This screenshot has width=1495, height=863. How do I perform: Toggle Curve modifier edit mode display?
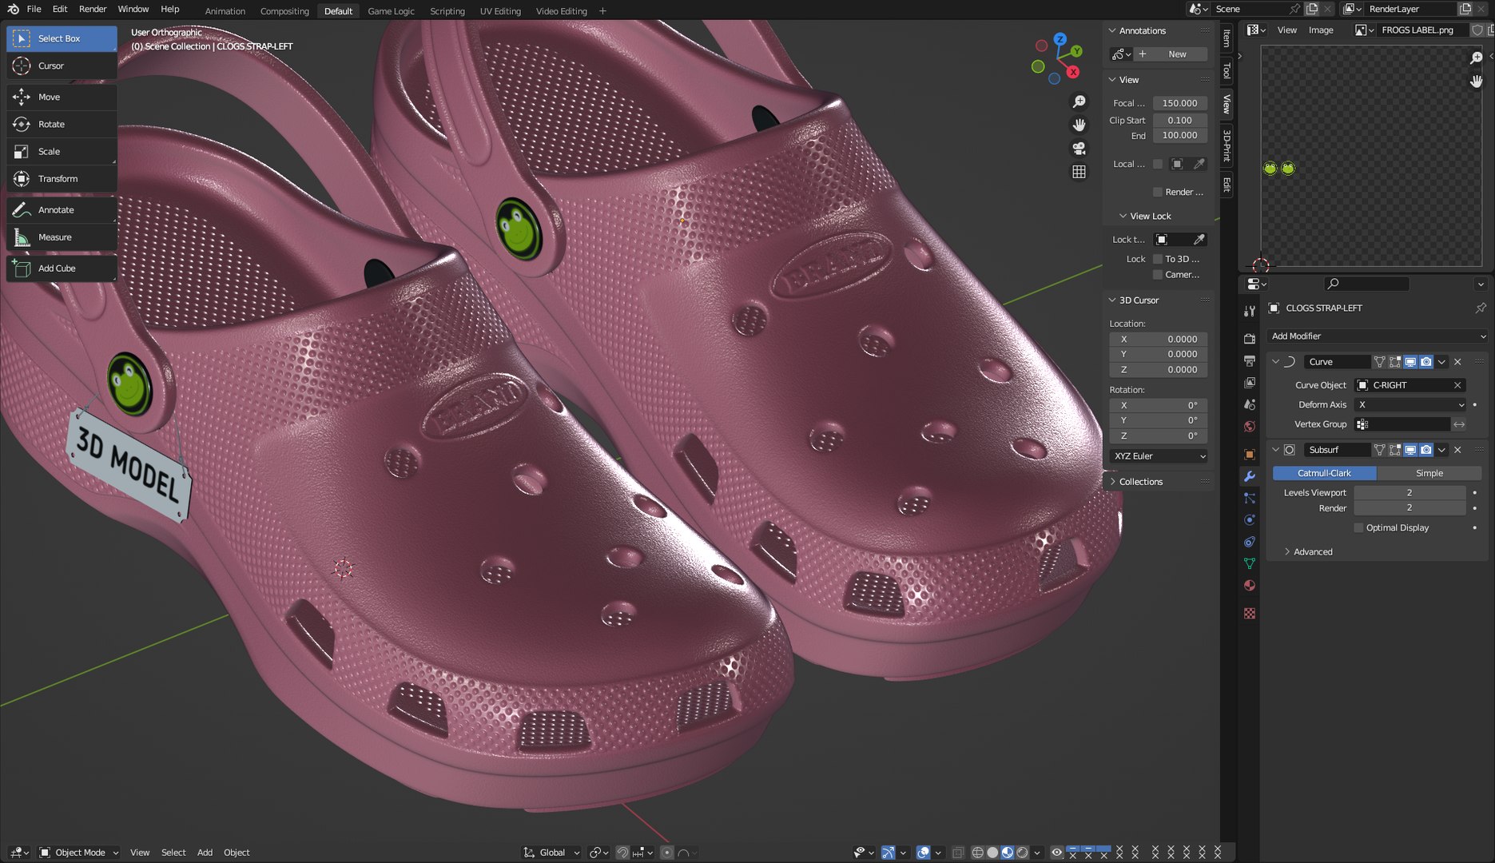(1395, 362)
